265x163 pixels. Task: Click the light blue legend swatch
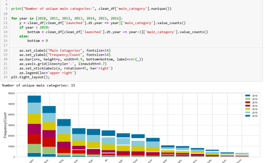247,112
